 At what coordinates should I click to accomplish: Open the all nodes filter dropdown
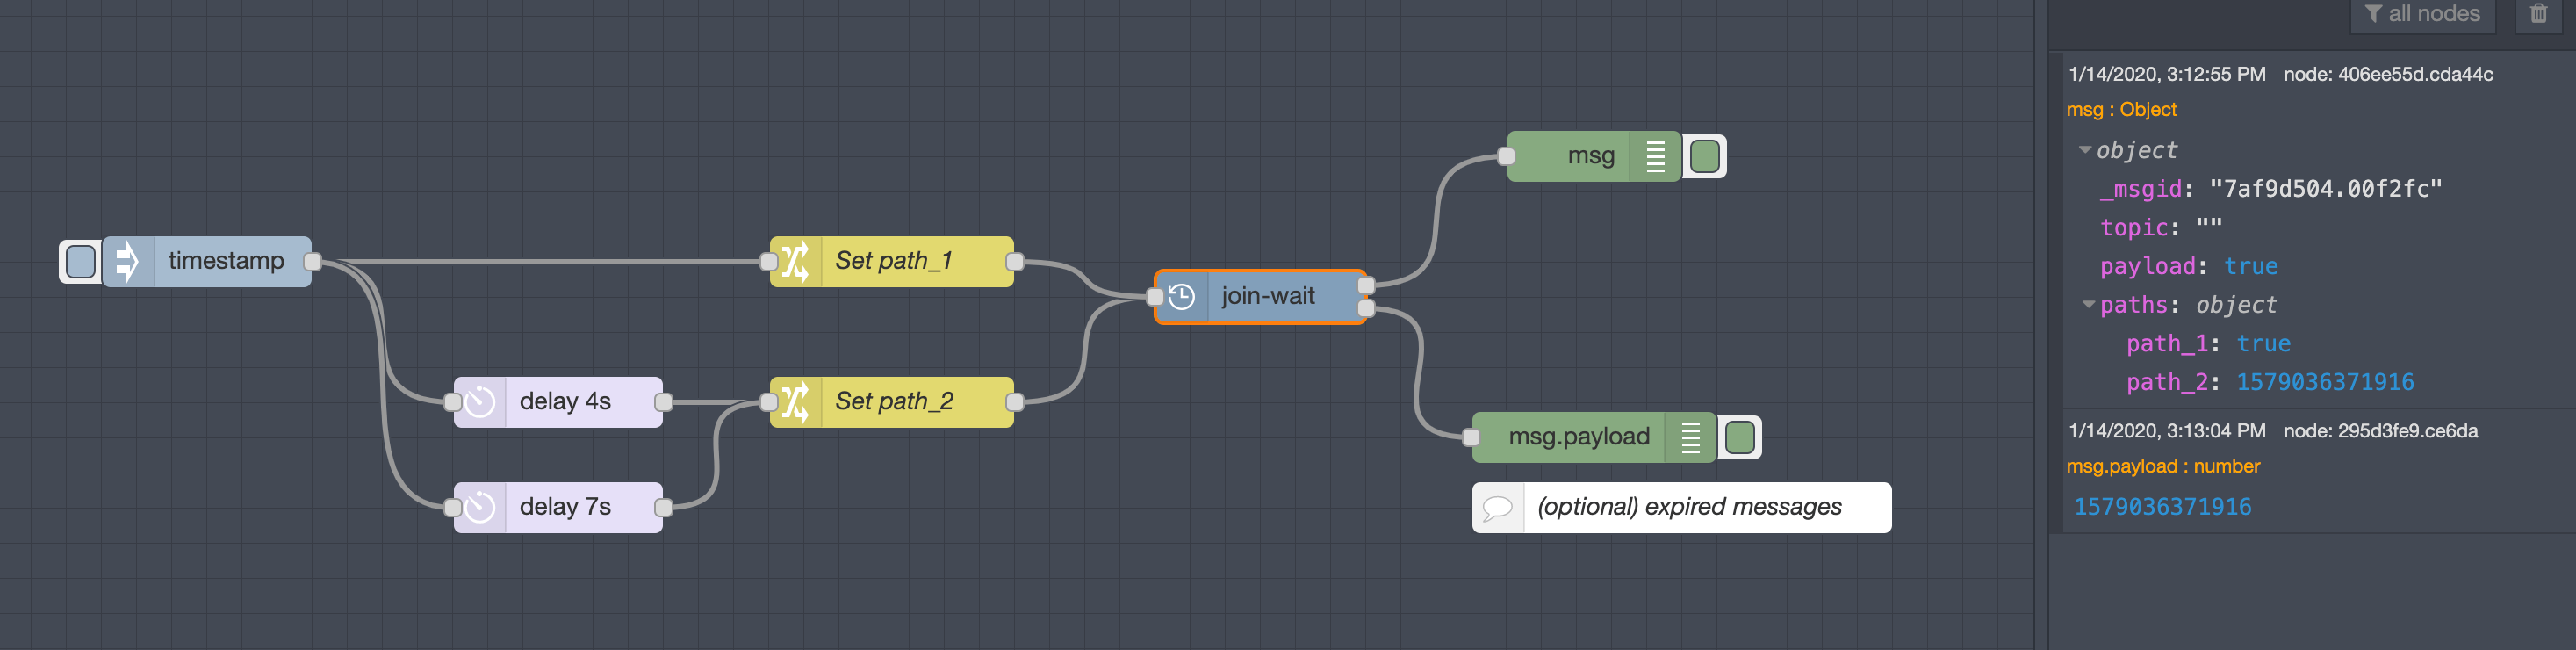(x=2422, y=14)
